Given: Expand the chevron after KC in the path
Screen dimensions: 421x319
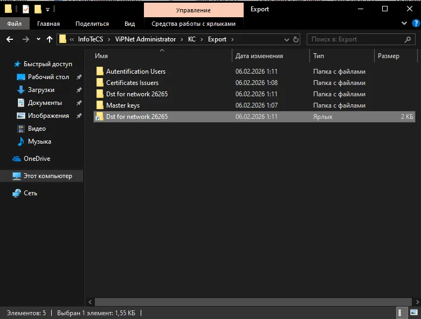Looking at the screenshot, I should [202, 39].
